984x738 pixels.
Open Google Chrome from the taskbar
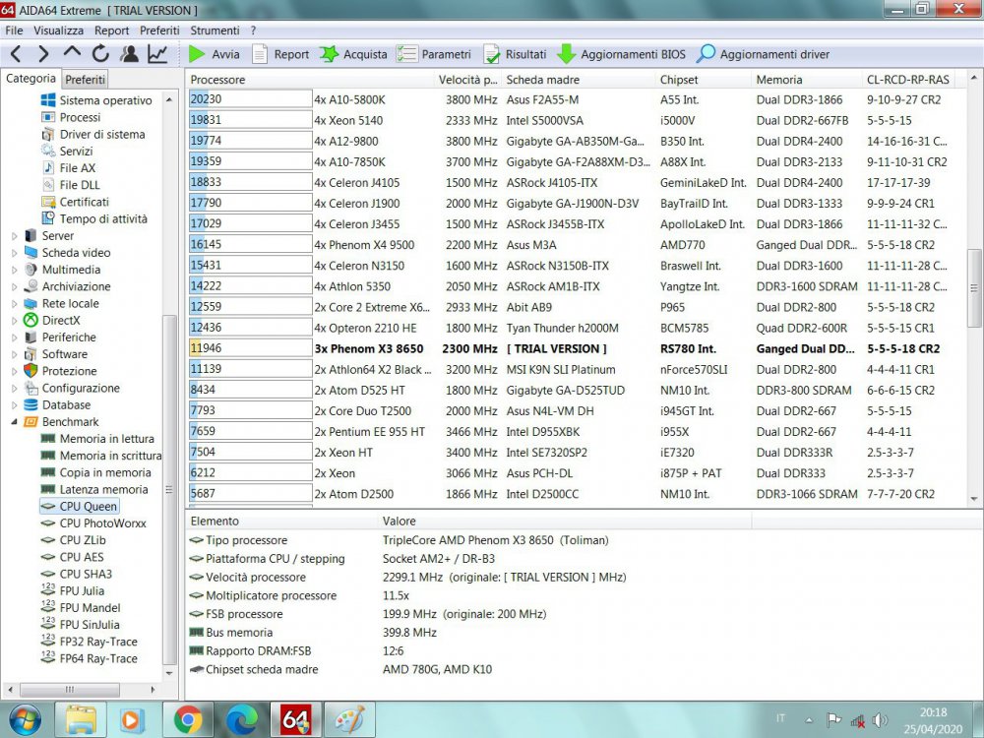(x=188, y=719)
